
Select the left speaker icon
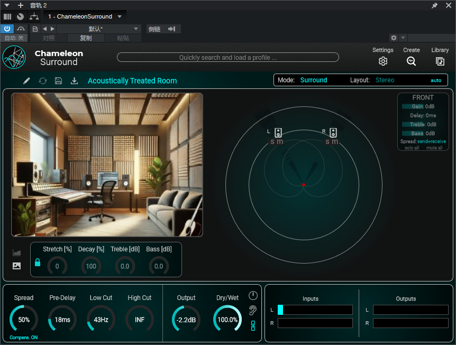tap(278, 133)
